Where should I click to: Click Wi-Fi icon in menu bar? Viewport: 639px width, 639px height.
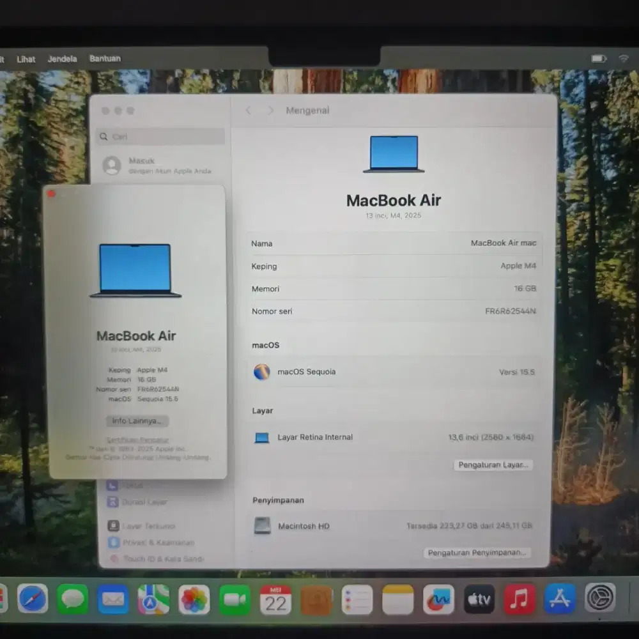(624, 58)
